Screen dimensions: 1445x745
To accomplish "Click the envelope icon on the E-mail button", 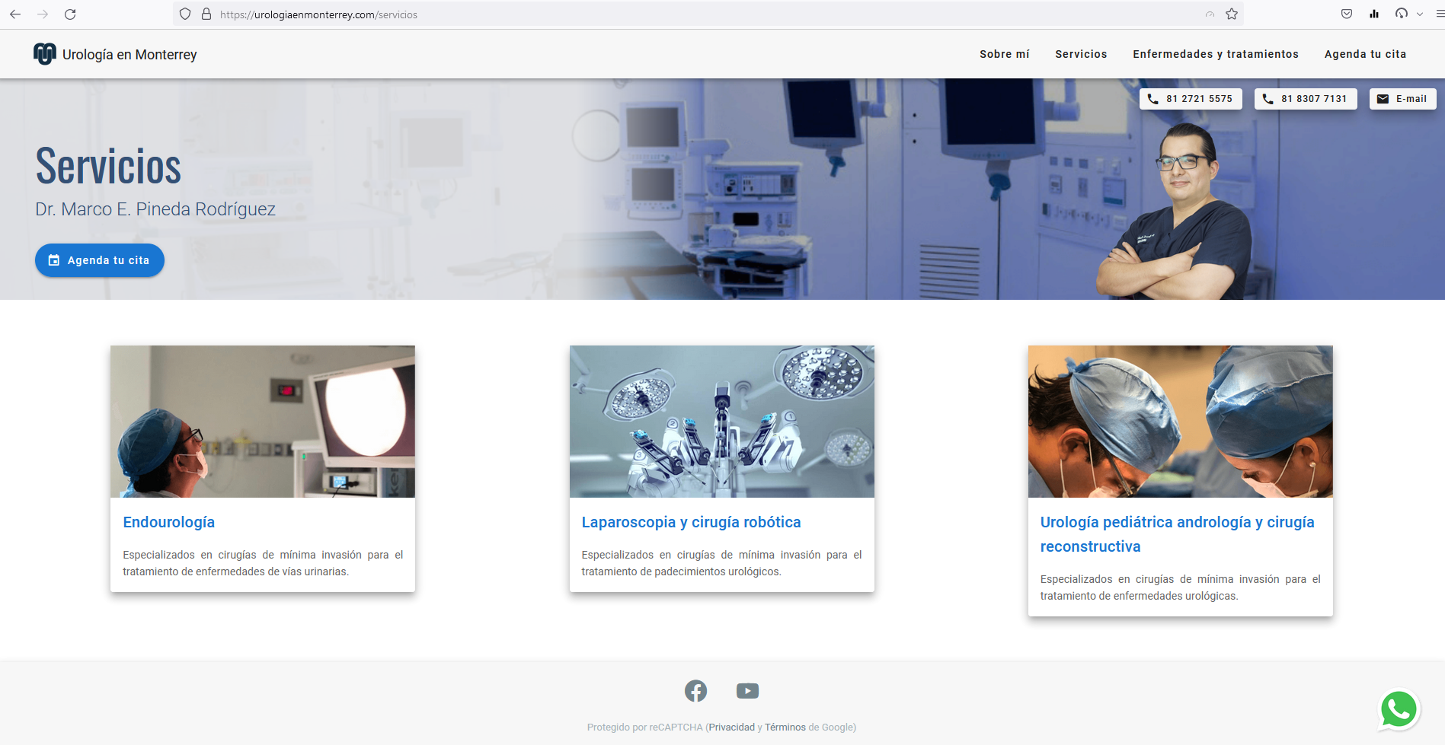I will [x=1384, y=98].
